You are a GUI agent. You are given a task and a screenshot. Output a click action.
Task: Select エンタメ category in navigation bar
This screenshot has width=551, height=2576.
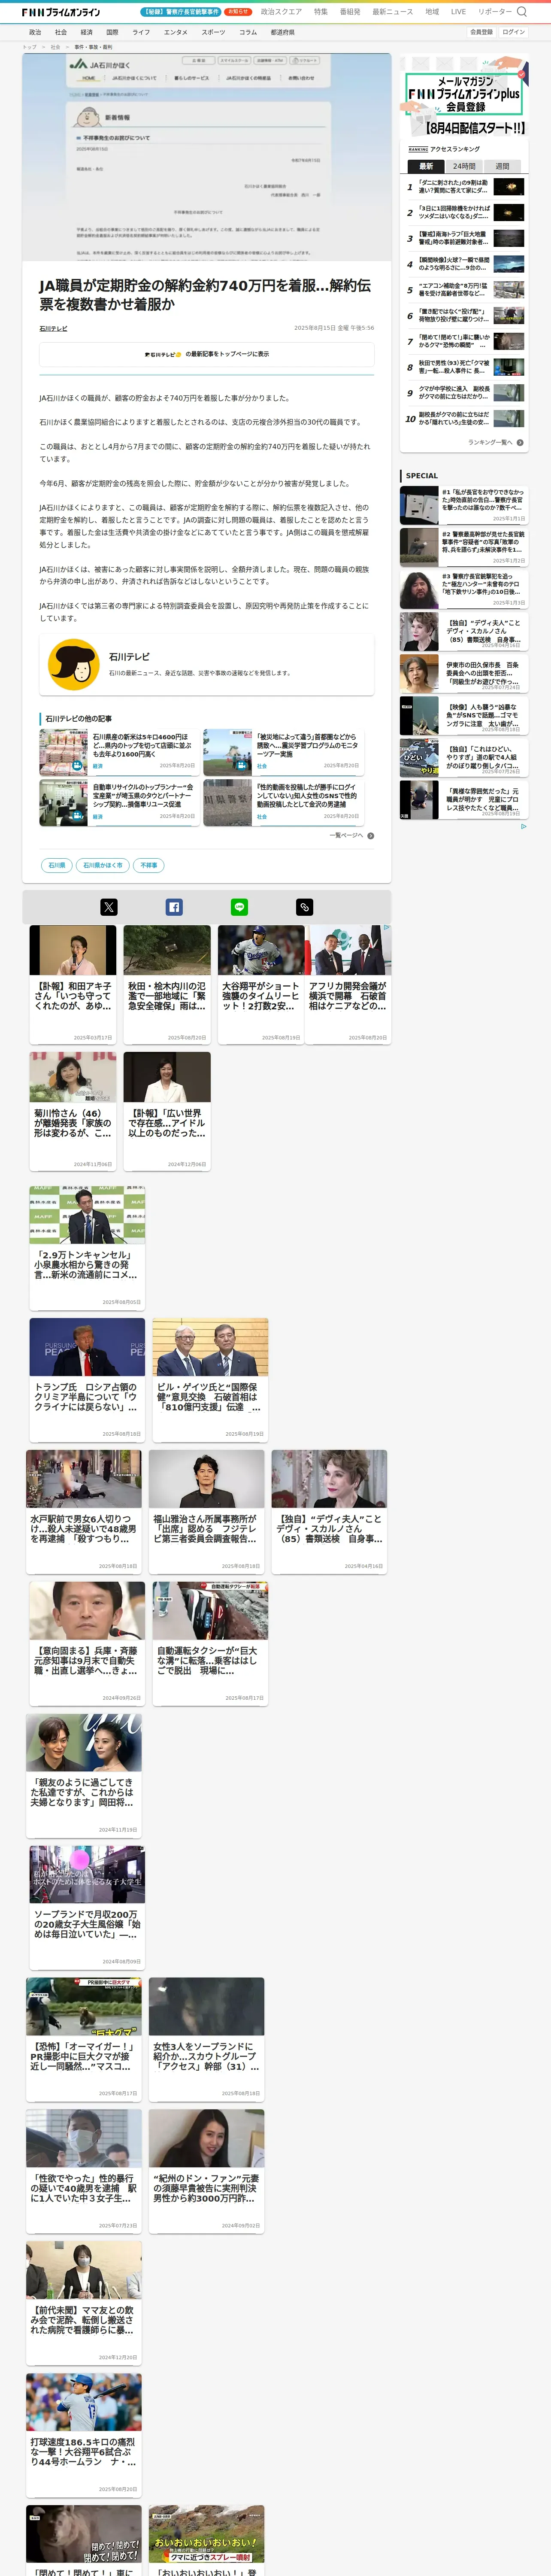176,32
